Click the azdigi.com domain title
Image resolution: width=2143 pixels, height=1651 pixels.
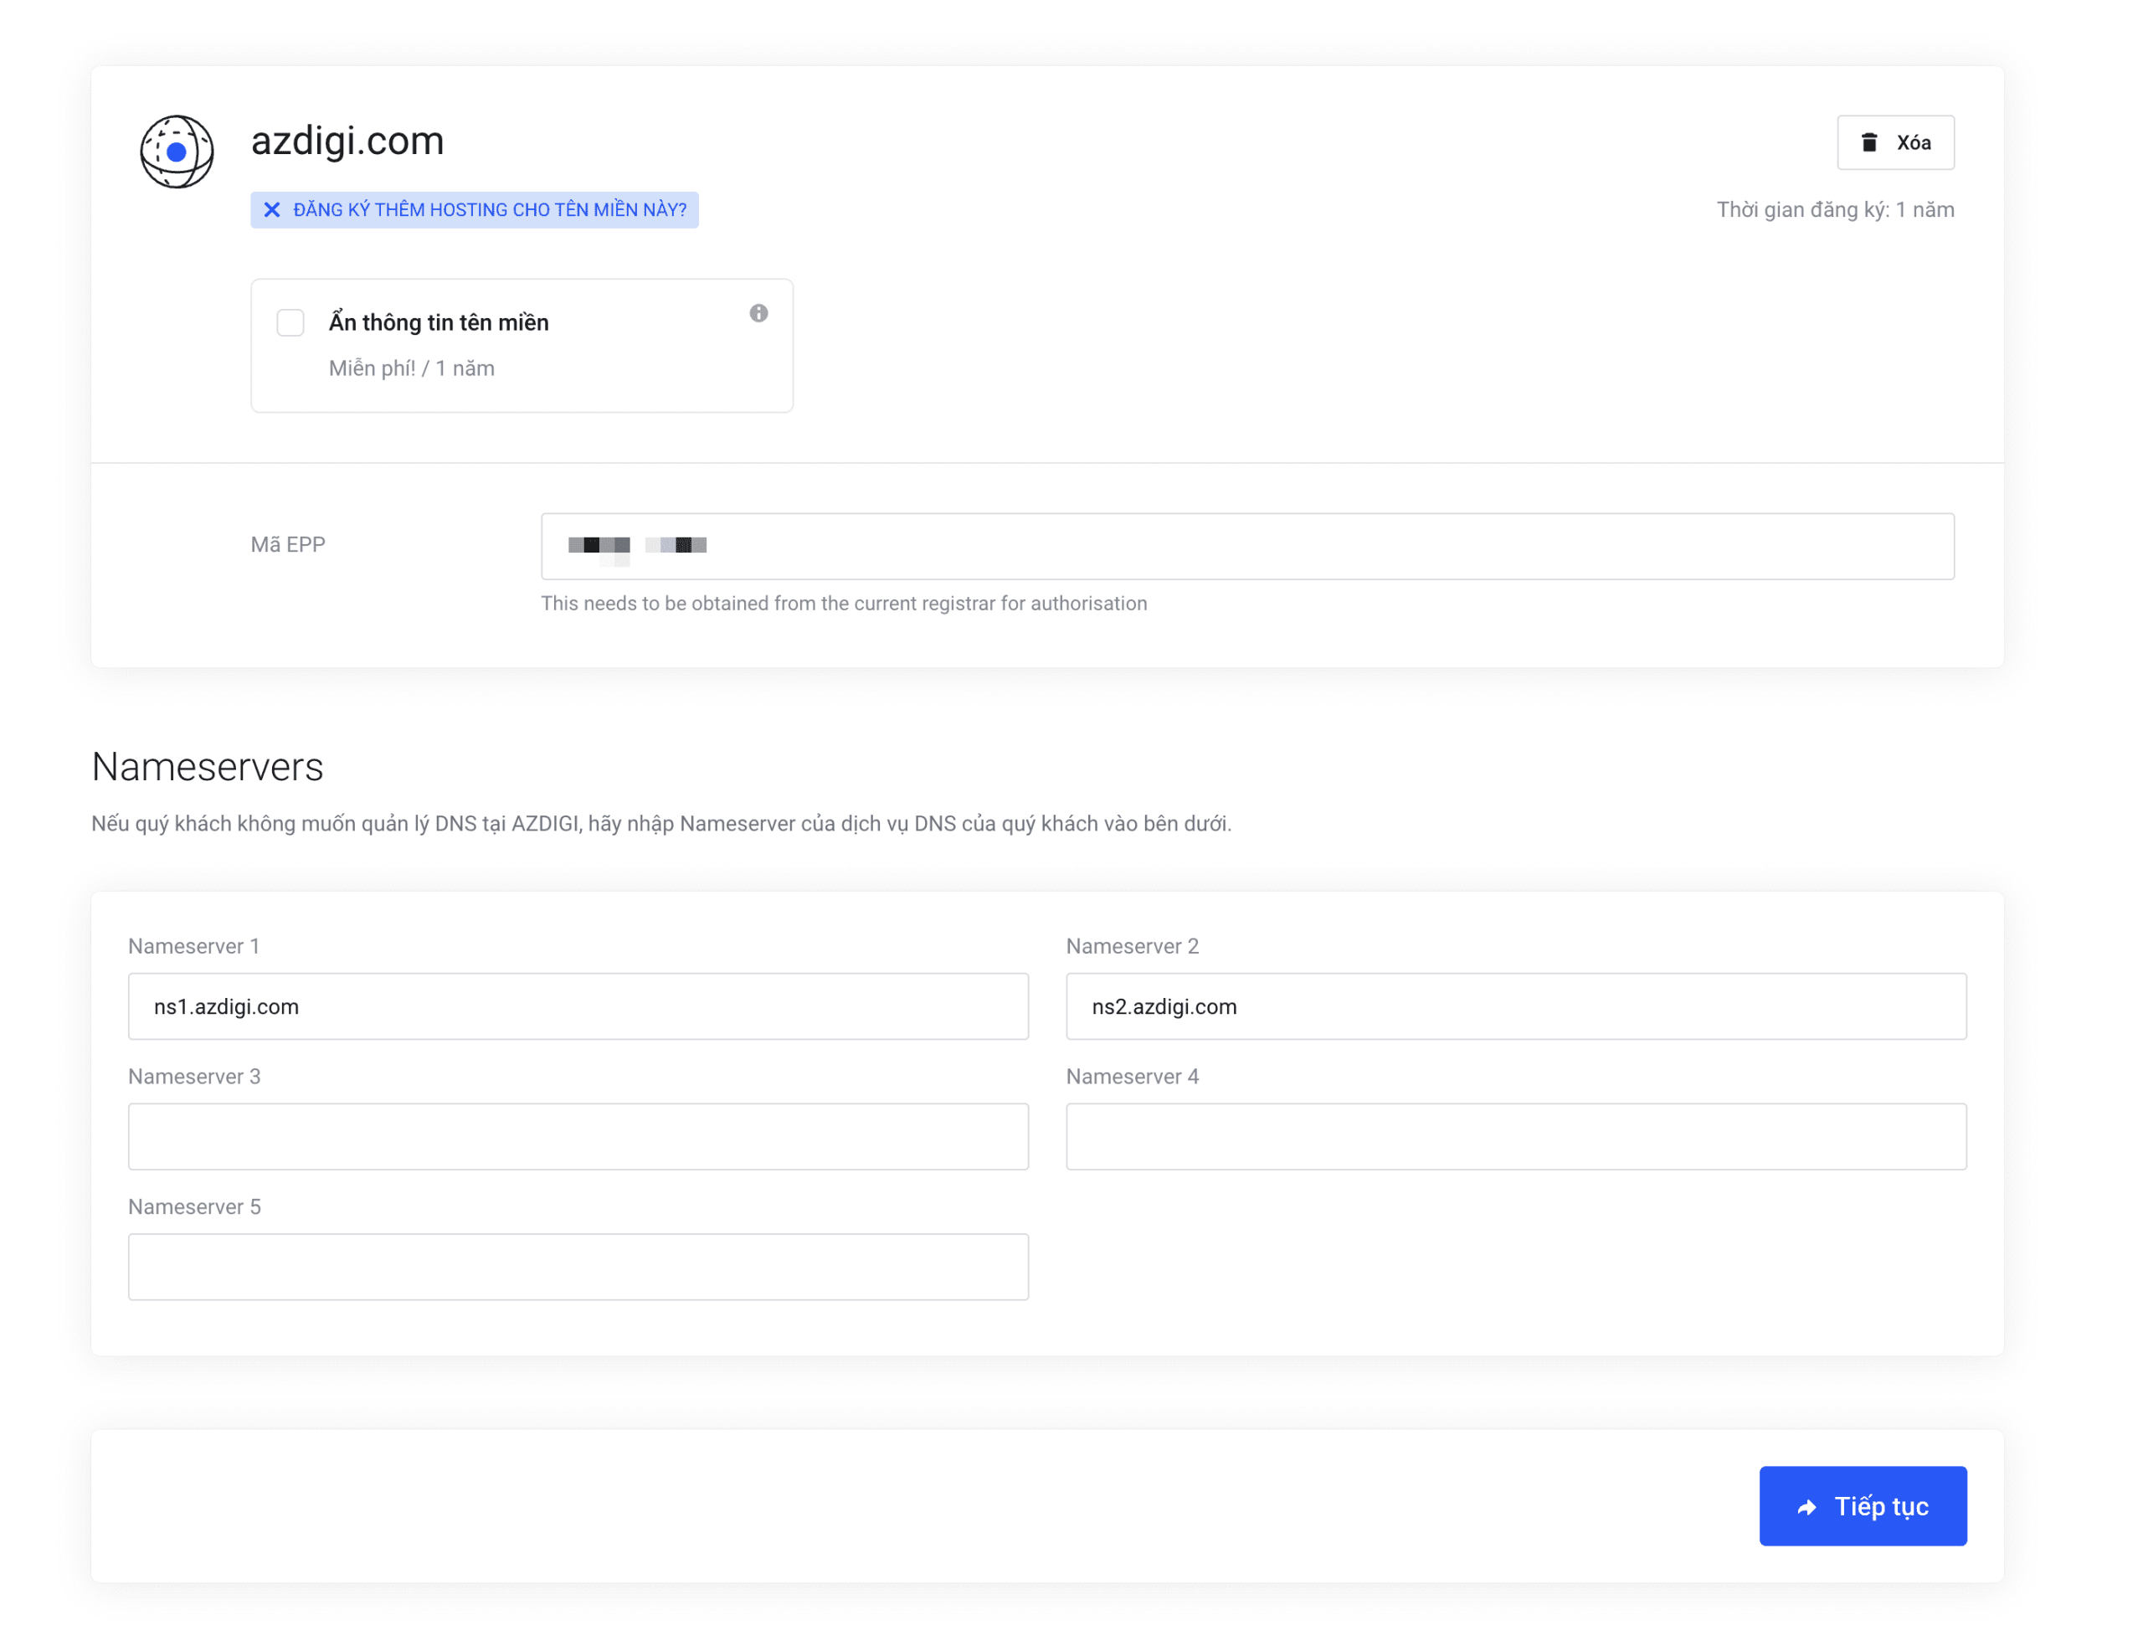coord(347,141)
